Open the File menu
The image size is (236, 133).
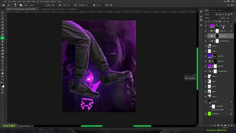point(5,1)
